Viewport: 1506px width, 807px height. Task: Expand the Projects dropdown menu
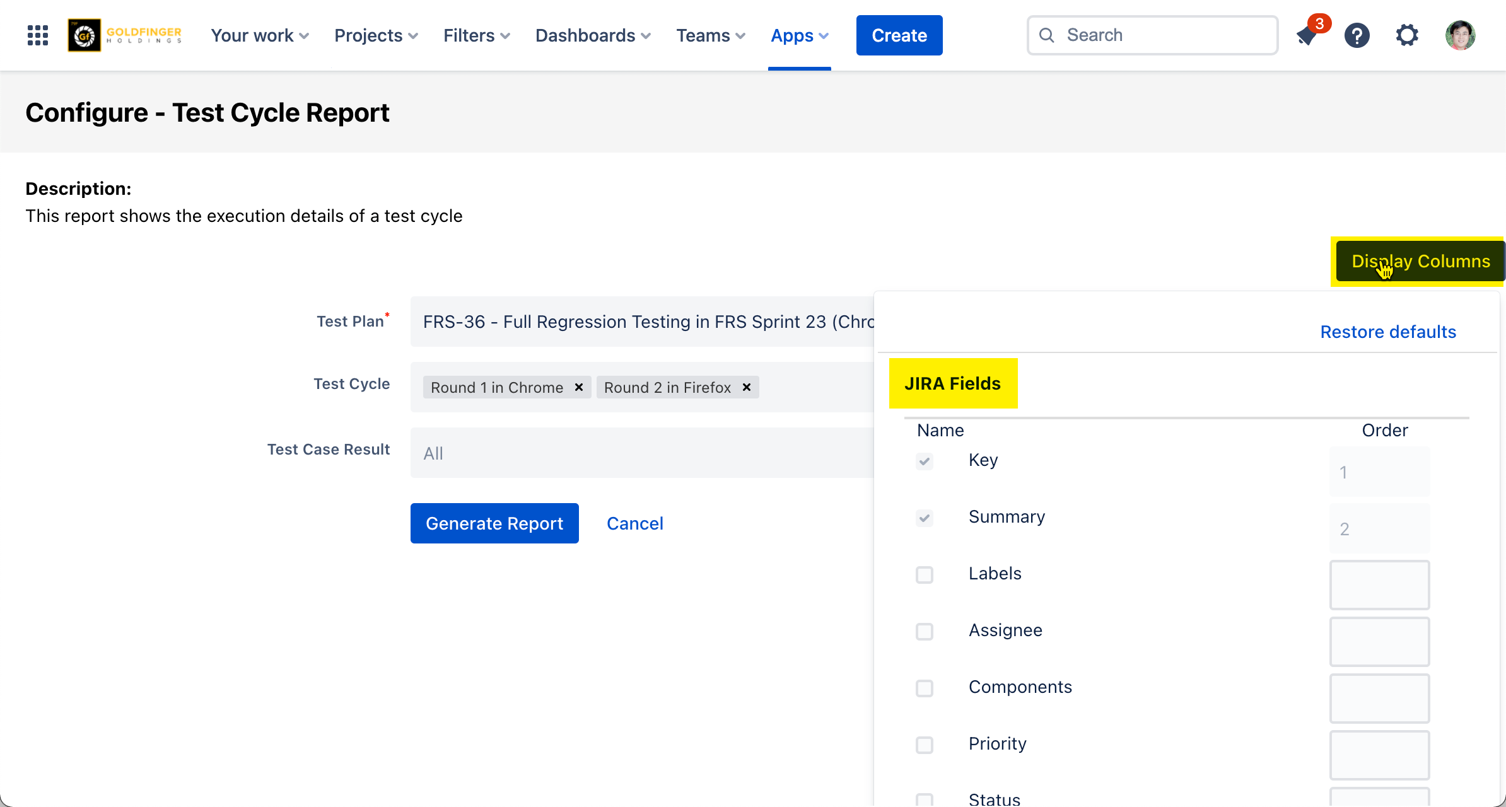[376, 35]
